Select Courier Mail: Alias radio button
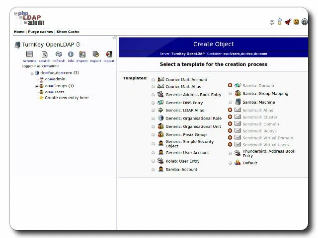The width and height of the screenshot is (318, 238). [x=153, y=87]
